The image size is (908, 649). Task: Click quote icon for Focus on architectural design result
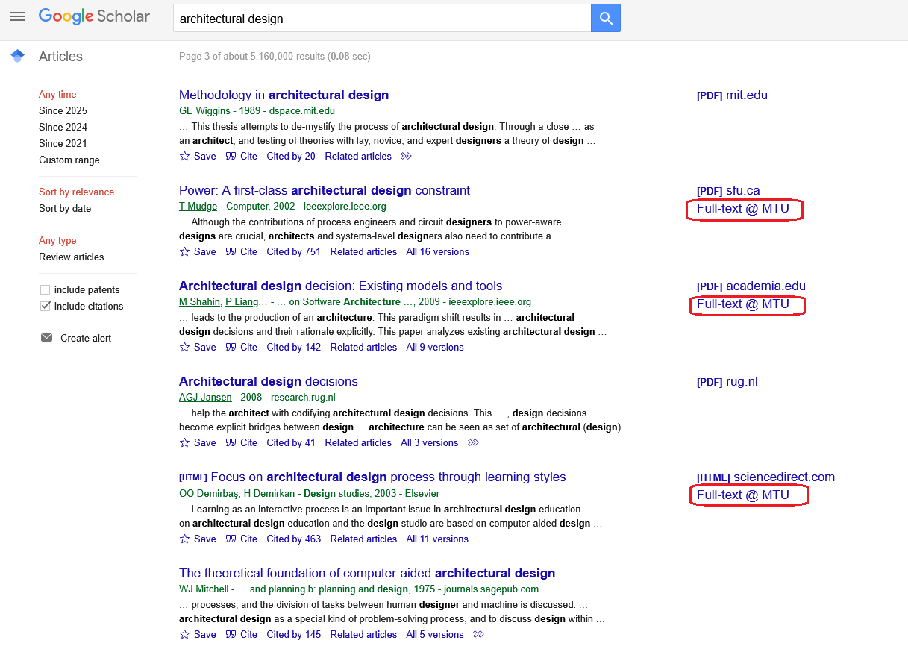231,539
